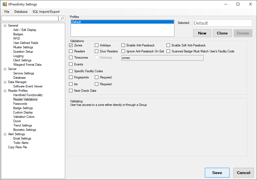Viewport: 257px width, 180px height.
Task: Select Copy Resx File
Action: coord(18,147)
